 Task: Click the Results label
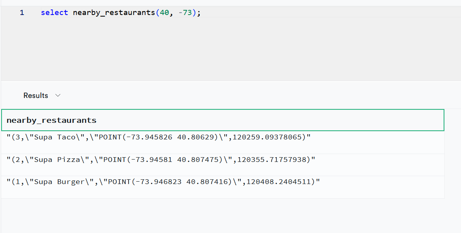click(x=36, y=95)
